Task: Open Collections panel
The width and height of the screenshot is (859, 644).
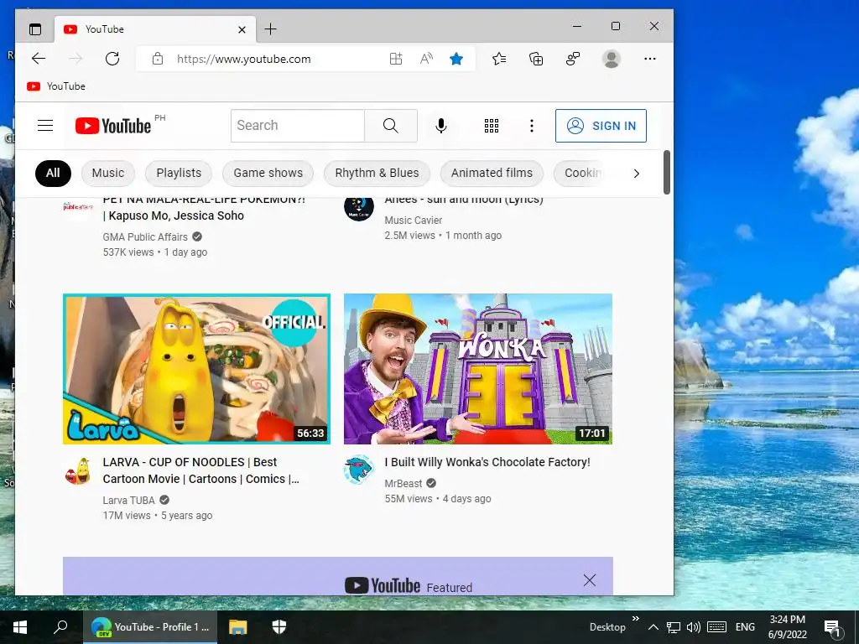Action: [536, 59]
